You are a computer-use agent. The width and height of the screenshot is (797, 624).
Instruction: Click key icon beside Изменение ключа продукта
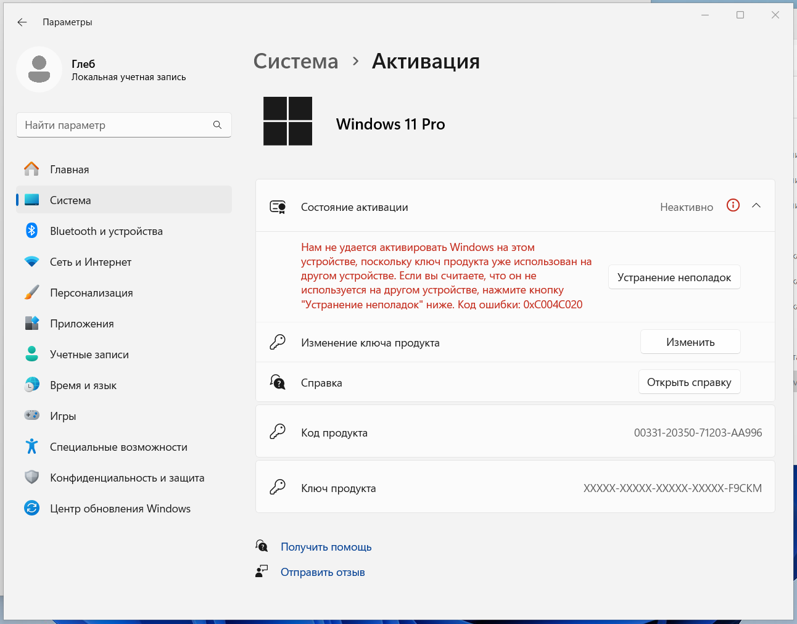tap(278, 342)
